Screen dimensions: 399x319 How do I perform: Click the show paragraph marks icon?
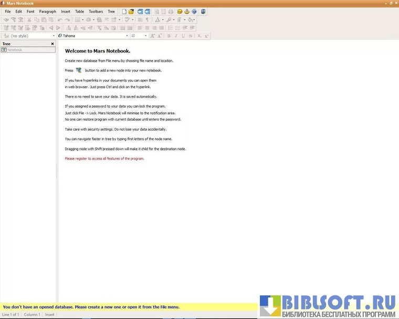pos(147,20)
